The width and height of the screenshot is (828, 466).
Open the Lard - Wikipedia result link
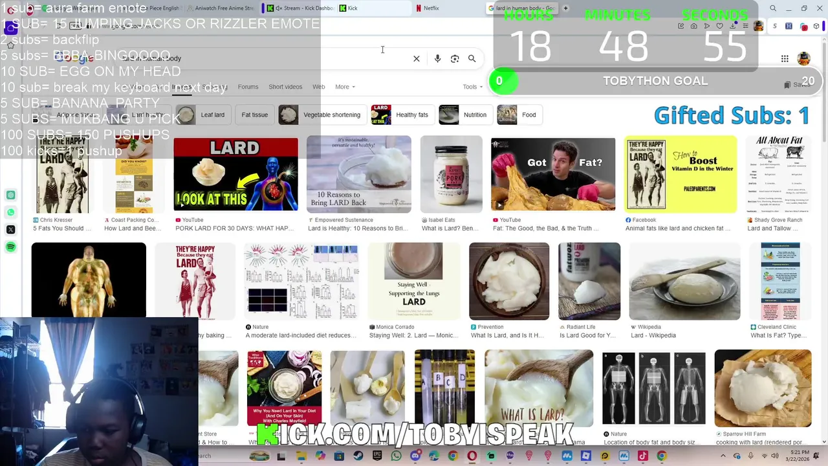(x=653, y=335)
